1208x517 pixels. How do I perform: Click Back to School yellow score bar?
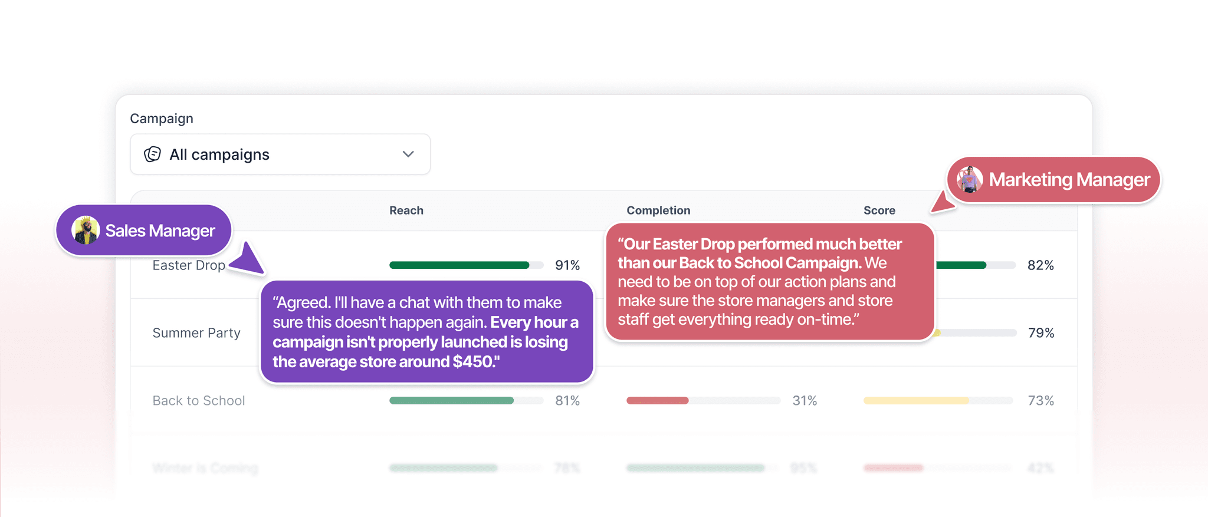[x=915, y=401]
